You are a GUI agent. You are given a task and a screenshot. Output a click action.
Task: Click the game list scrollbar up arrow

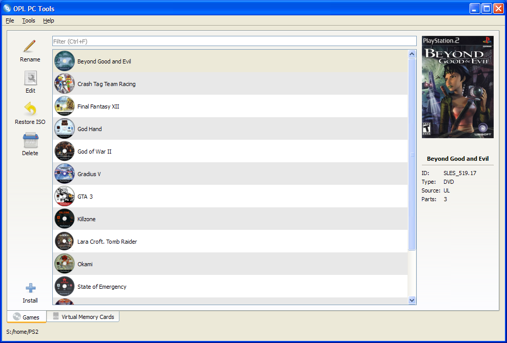click(412, 54)
